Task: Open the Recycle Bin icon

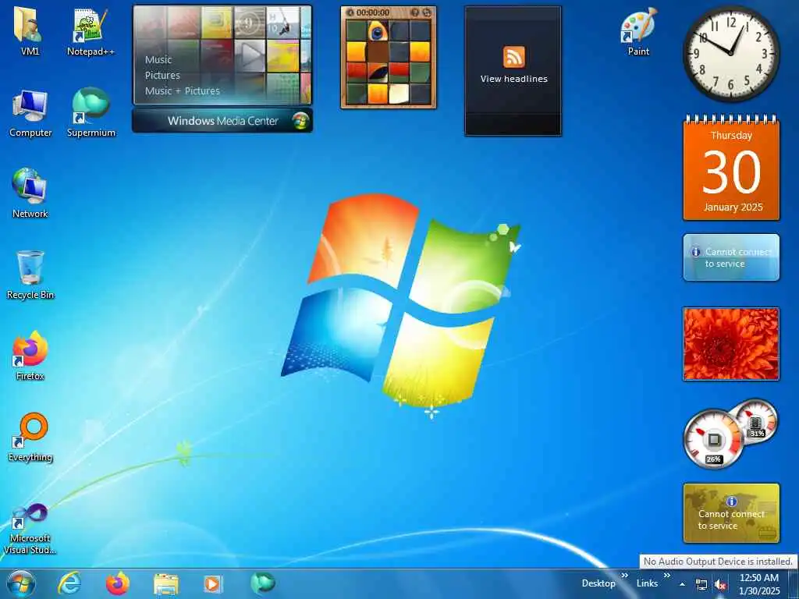Action: click(x=30, y=275)
